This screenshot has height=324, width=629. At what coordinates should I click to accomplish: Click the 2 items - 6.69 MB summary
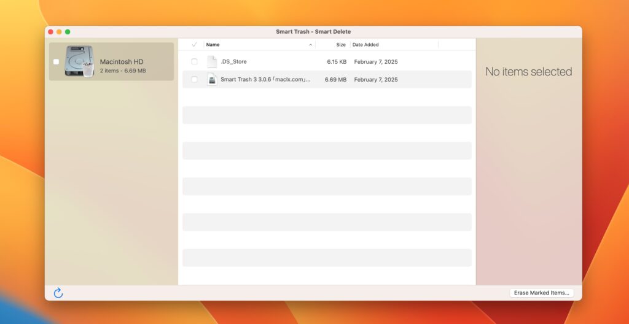[123, 71]
